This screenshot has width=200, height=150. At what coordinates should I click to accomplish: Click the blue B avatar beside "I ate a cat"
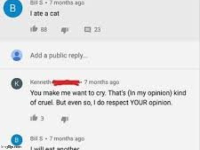coord(13,8)
